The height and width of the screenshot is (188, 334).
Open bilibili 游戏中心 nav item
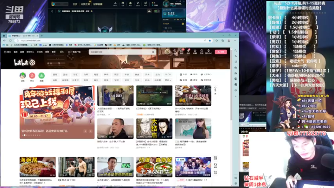(30, 52)
